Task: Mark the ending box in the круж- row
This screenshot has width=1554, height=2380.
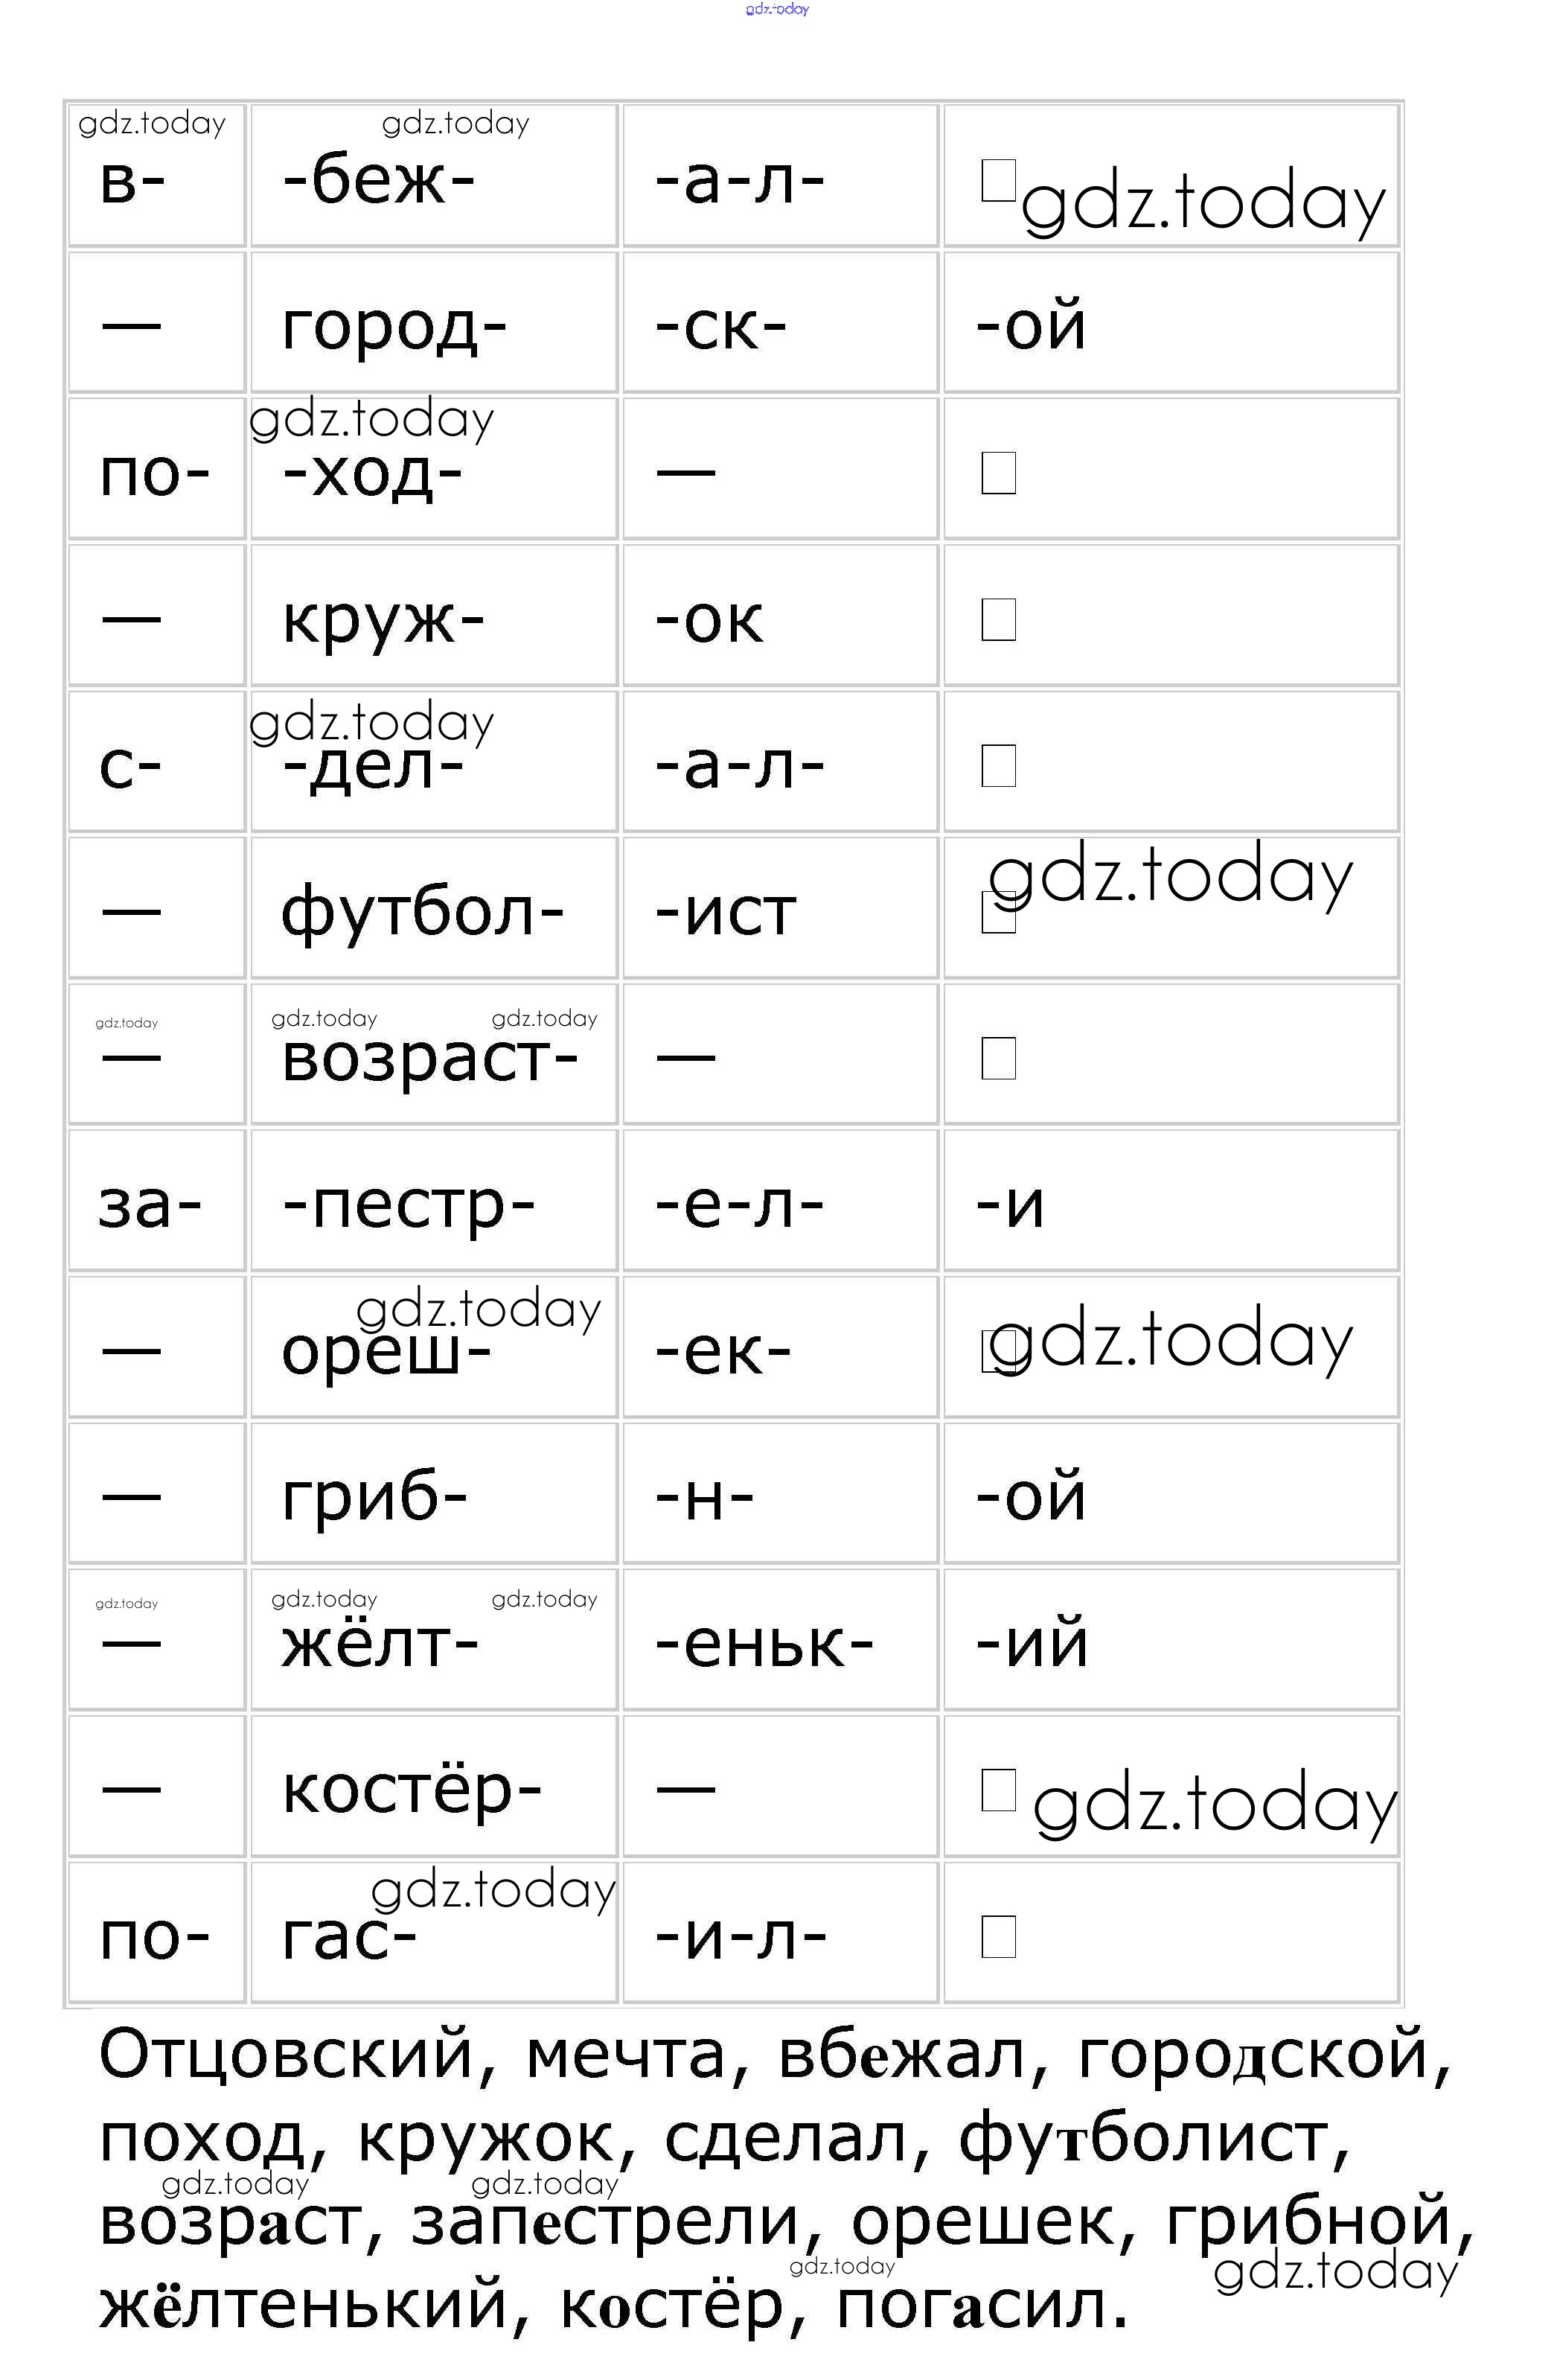Action: (x=998, y=620)
